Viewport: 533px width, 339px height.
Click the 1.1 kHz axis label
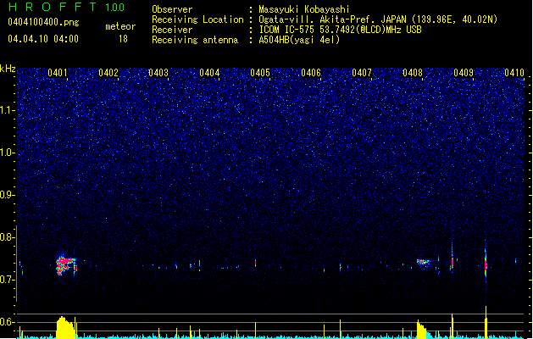click(8, 110)
